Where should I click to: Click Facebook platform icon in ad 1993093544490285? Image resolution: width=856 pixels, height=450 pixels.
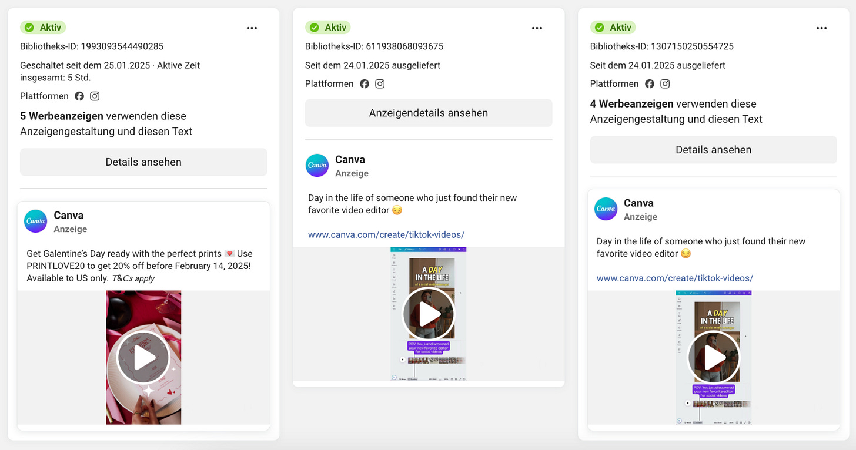(x=79, y=96)
